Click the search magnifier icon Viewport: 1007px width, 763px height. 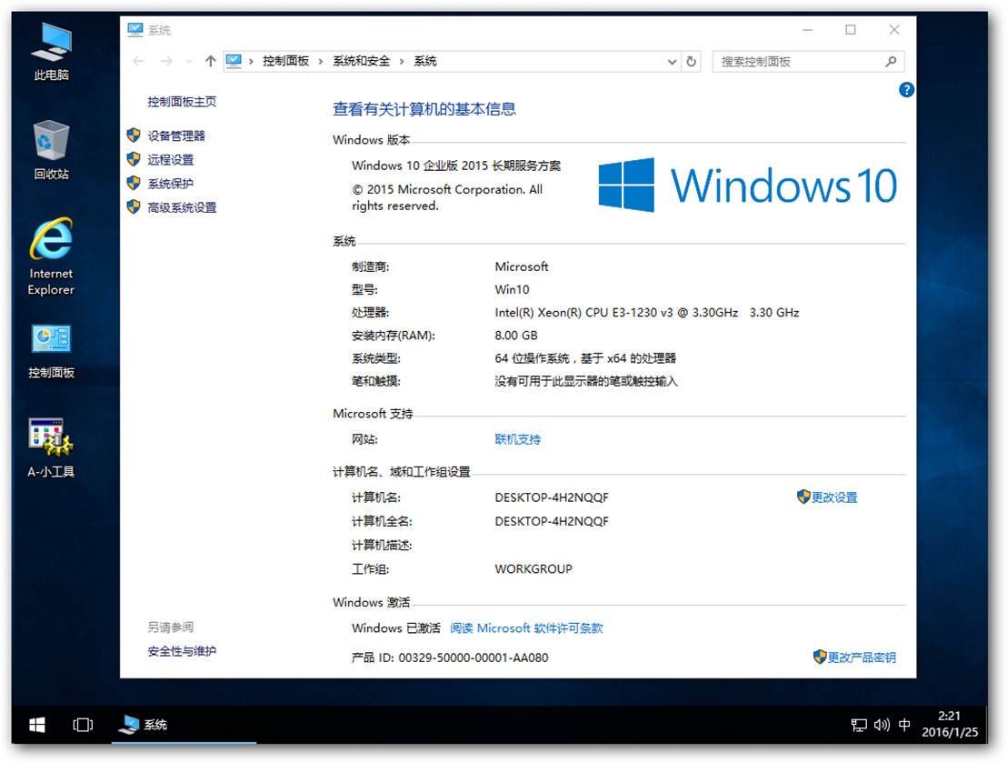[891, 62]
